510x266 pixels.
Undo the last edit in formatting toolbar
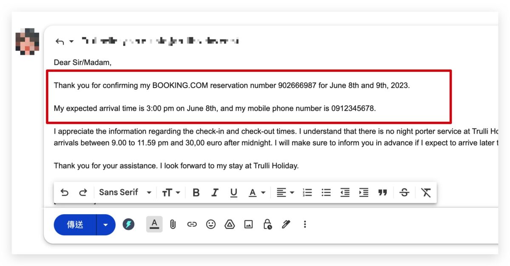(x=65, y=192)
